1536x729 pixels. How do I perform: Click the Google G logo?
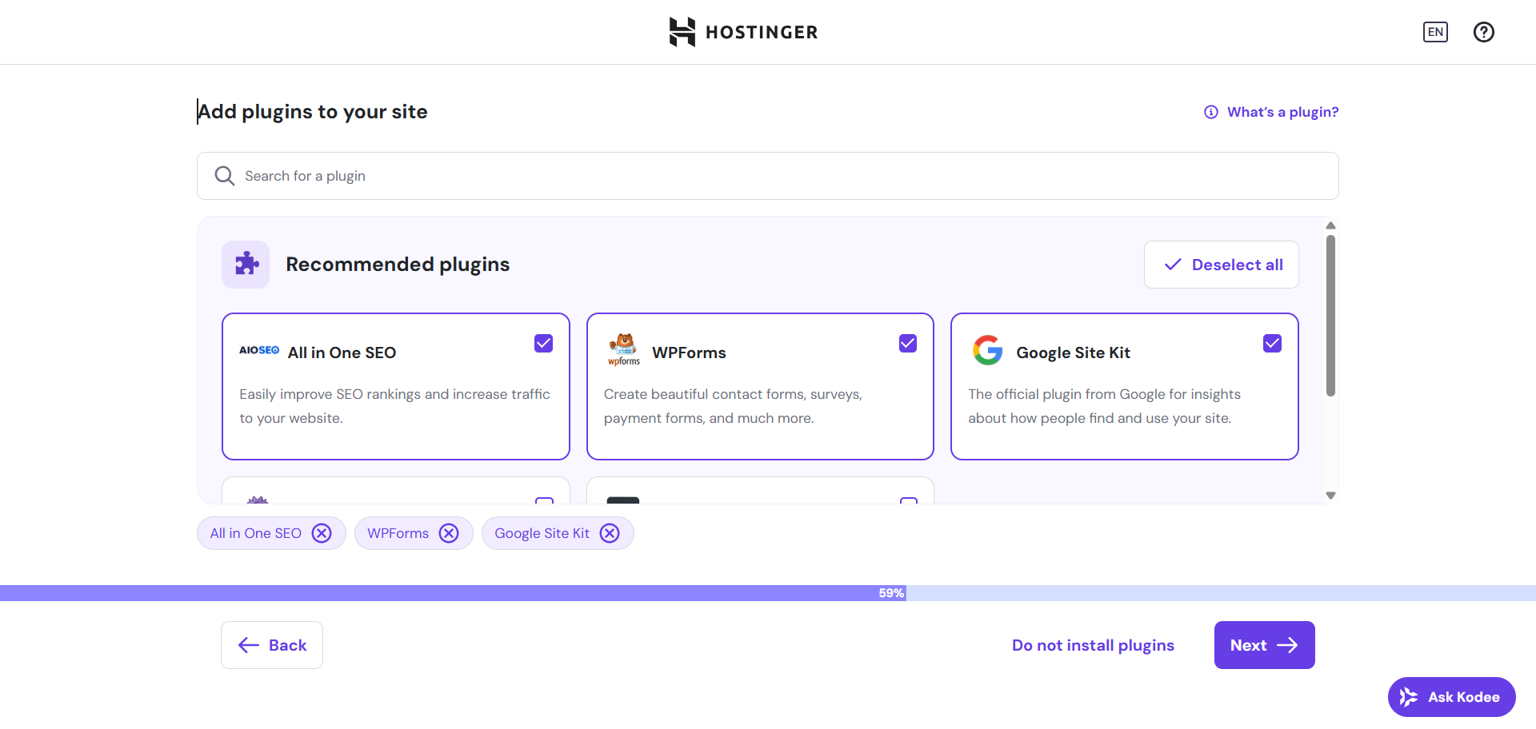[988, 350]
